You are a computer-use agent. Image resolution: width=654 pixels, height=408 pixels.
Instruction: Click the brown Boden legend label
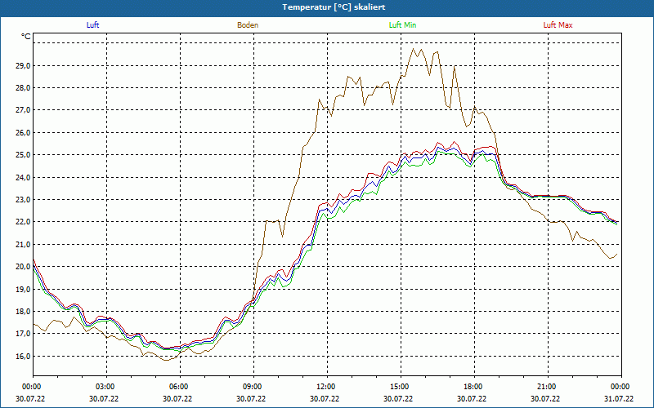point(248,25)
